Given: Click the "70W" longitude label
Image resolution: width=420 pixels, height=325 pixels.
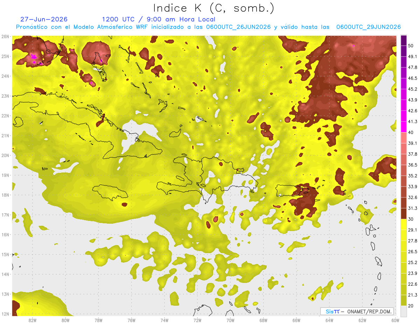Looking at the screenshot, I should coord(230,320).
